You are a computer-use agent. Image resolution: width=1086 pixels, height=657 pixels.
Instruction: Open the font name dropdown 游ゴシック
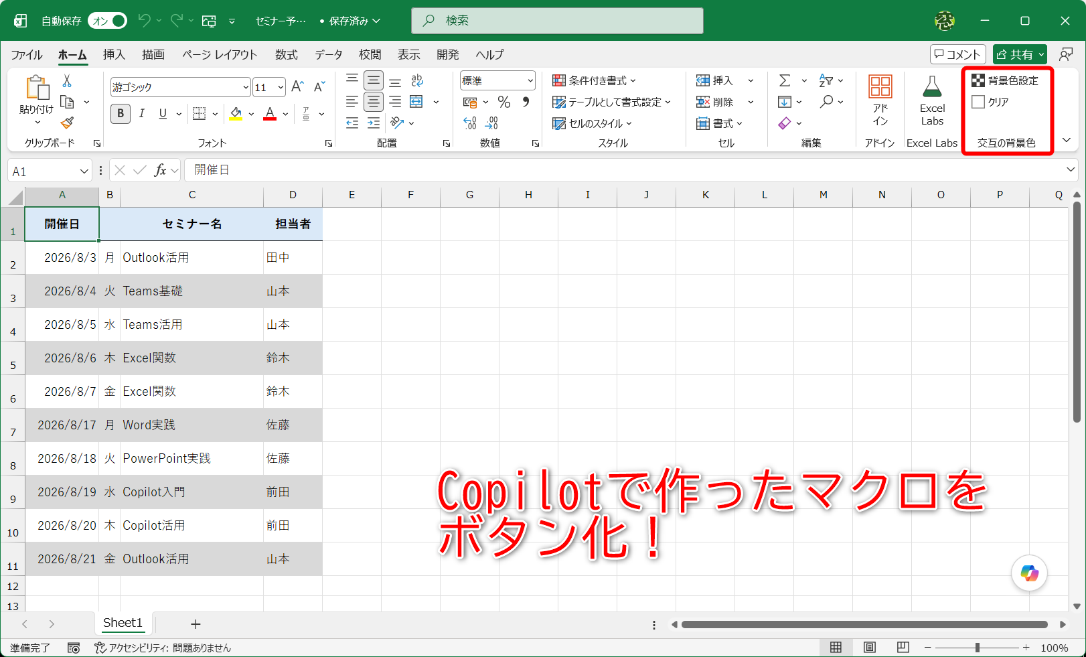click(x=246, y=87)
